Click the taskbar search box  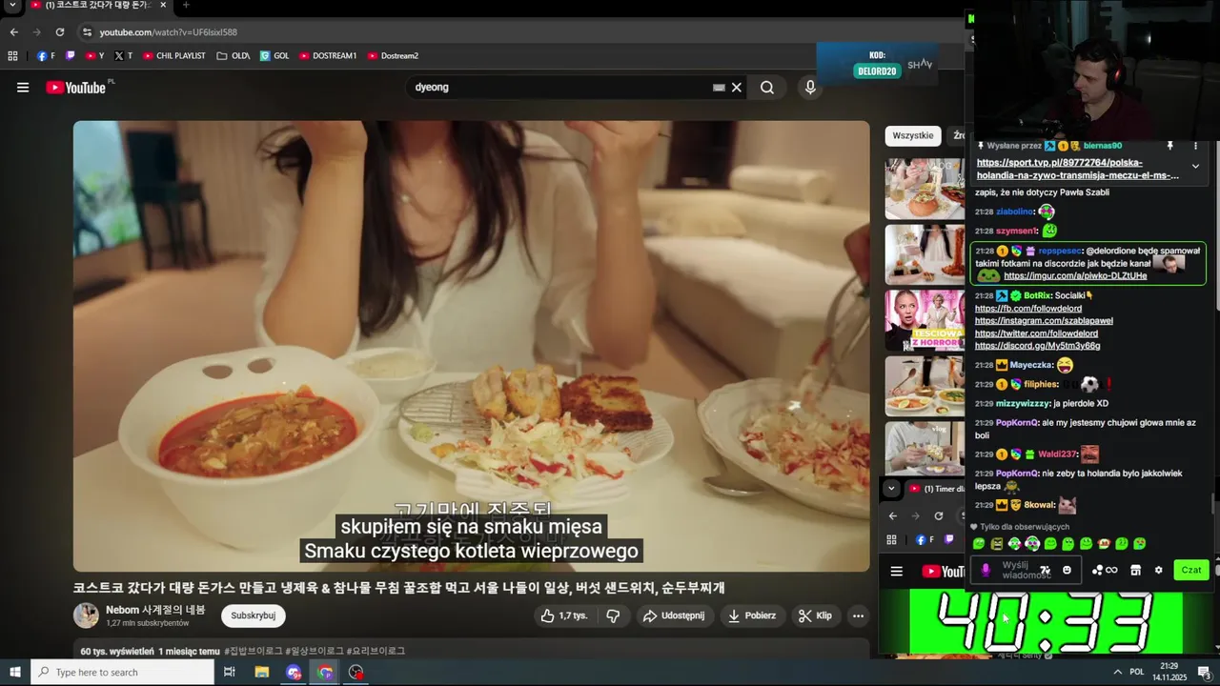coord(122,673)
